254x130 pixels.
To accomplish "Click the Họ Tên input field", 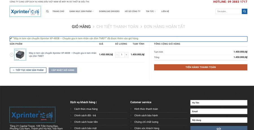I will tap(218, 103).
